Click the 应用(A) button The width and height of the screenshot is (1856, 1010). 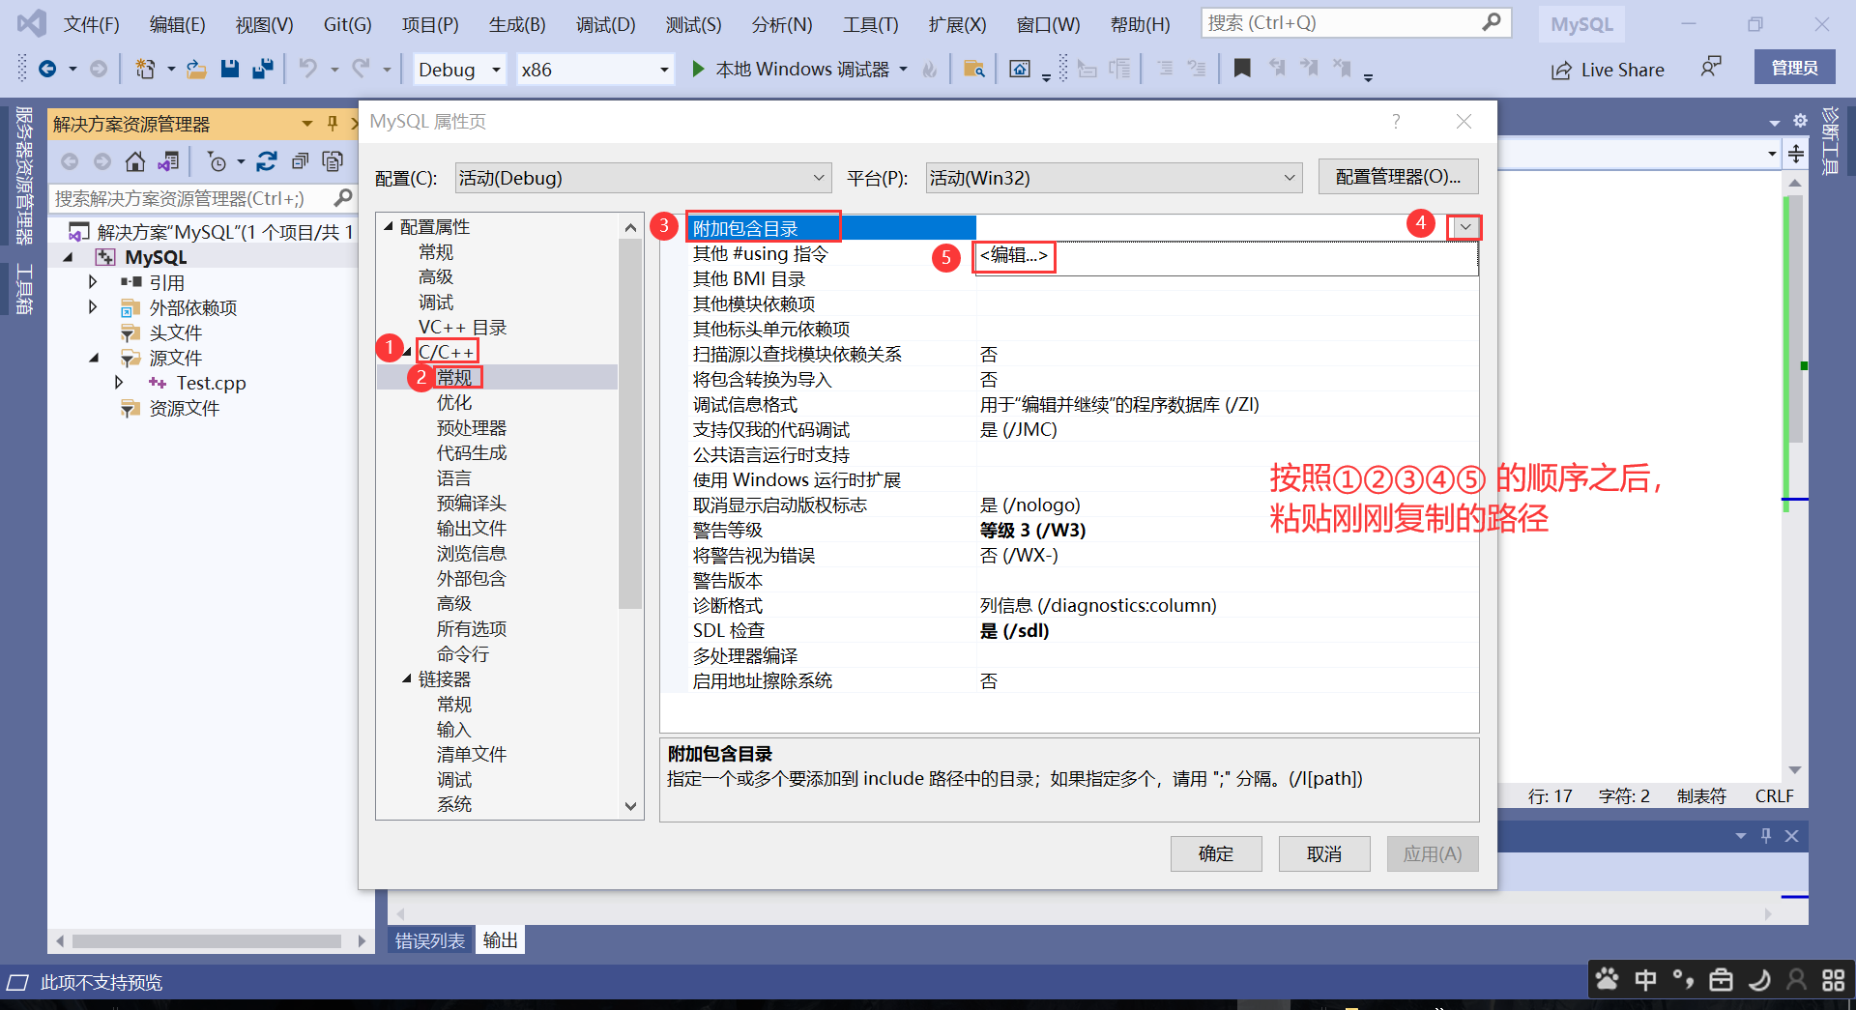[x=1433, y=853]
